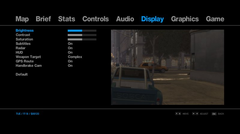Select the Subtitles option label
This screenshot has height=134, width=240.
[x=23, y=43]
